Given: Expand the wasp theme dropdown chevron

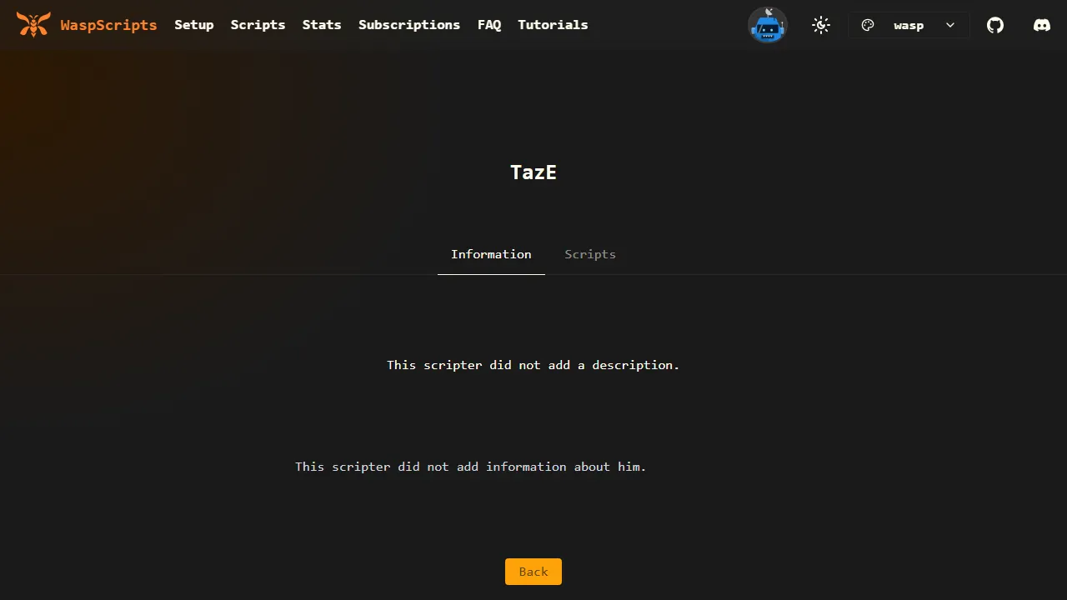Looking at the screenshot, I should pos(949,25).
